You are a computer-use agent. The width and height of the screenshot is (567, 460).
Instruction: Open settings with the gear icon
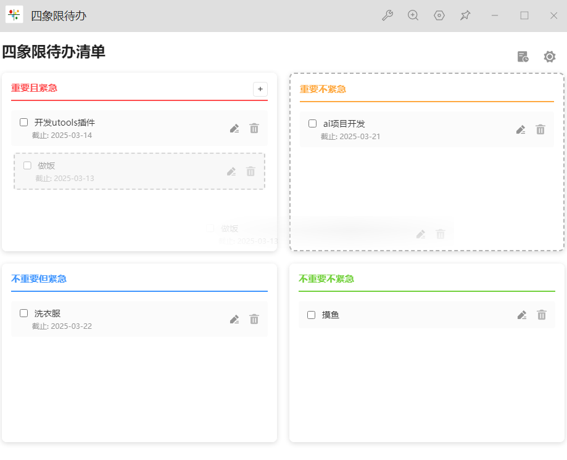click(x=550, y=57)
